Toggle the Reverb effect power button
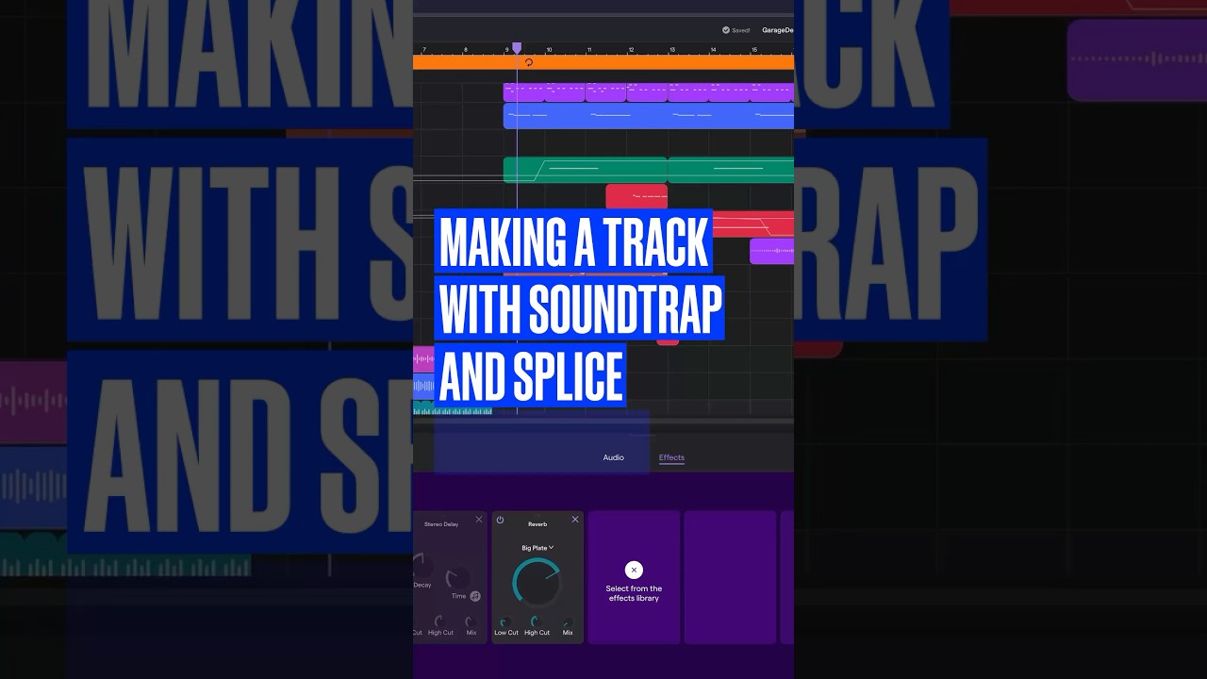The width and height of the screenshot is (1207, 679). tap(500, 520)
